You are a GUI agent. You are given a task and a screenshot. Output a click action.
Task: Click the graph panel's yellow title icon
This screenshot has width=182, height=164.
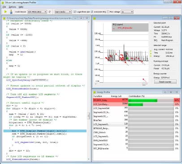(x=95, y=18)
